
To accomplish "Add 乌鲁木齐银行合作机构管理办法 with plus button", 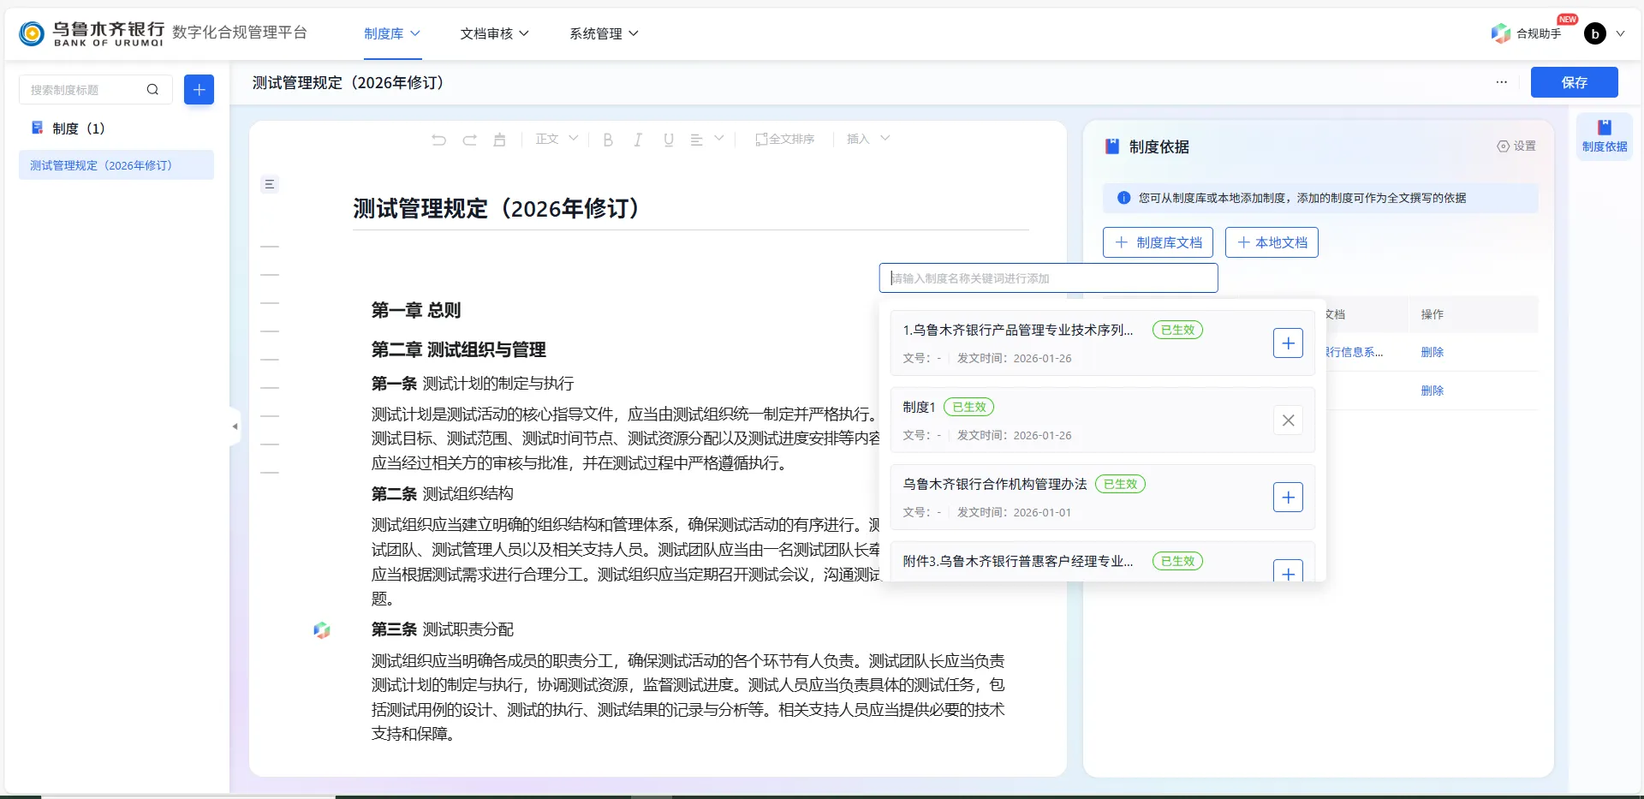I will pos(1288,498).
